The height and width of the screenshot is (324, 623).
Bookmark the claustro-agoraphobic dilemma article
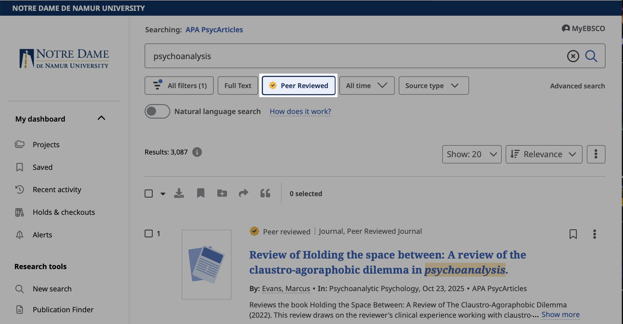[x=573, y=234]
